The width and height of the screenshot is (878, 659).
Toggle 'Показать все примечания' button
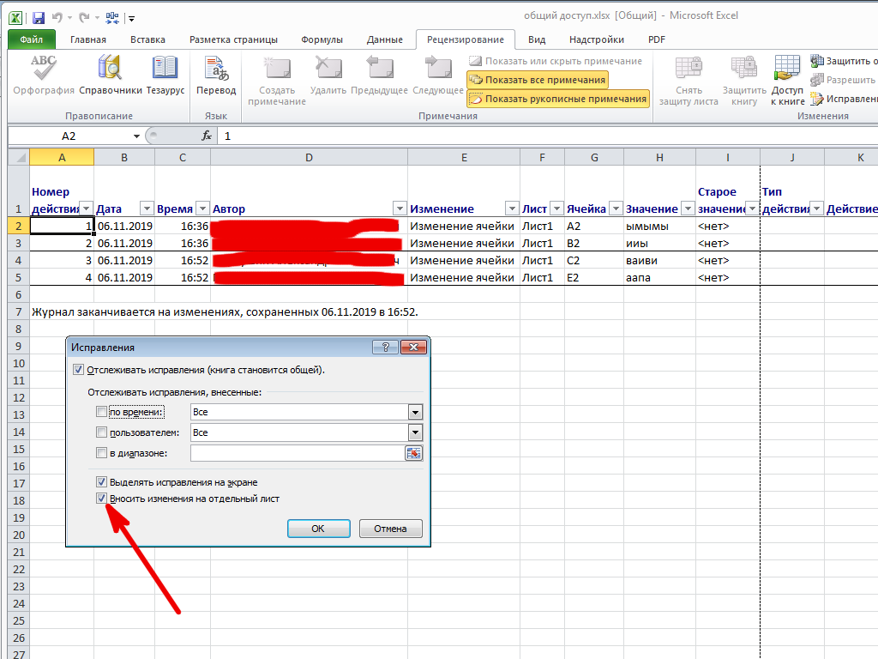[x=538, y=80]
